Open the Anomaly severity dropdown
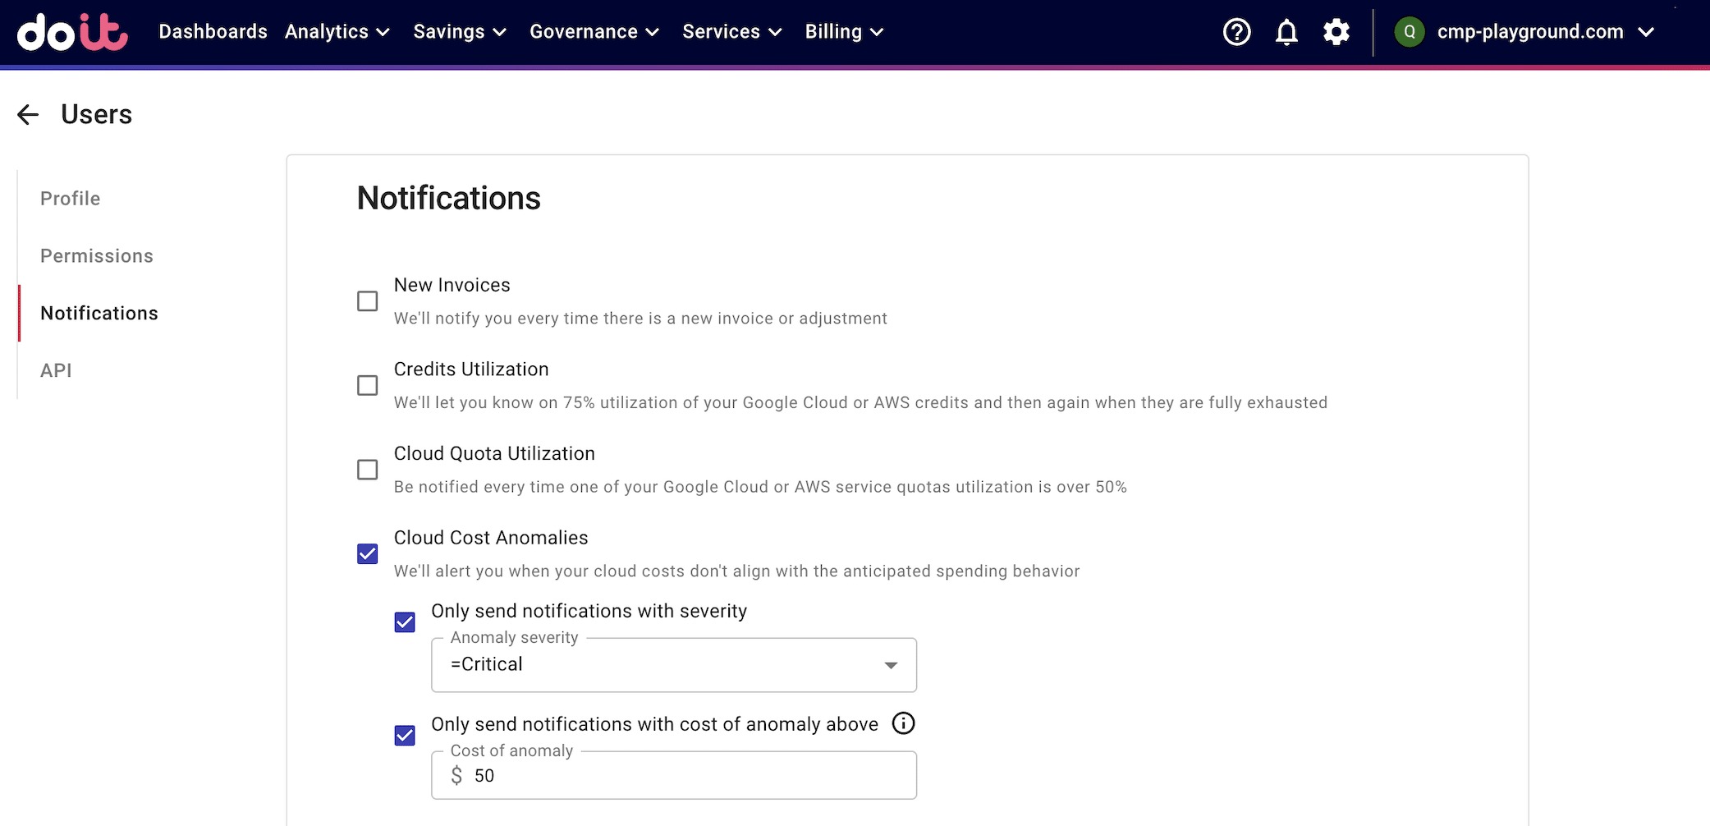Viewport: 1710px width, 826px height. pyautogui.click(x=673, y=665)
